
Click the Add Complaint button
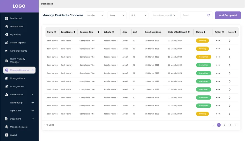click(228, 15)
